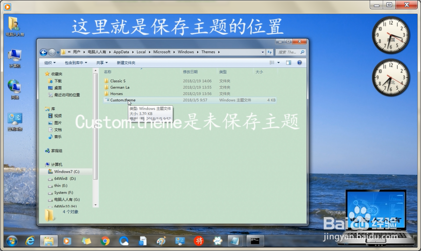421x251 pixels.
Task: Click the Local breadcrumb segment
Action: pos(141,52)
